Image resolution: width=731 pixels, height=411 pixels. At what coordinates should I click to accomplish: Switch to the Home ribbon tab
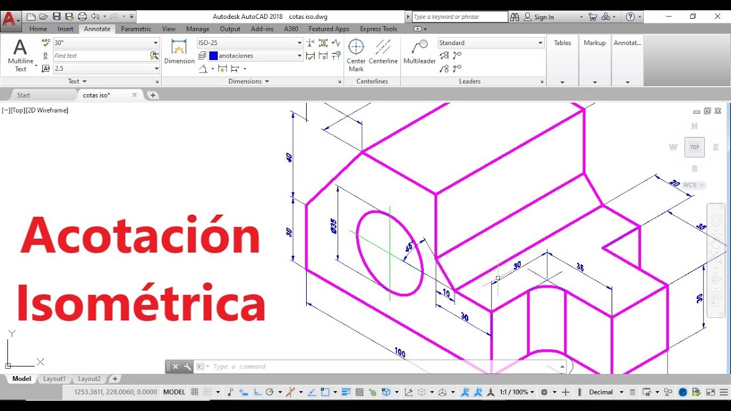tap(38, 29)
